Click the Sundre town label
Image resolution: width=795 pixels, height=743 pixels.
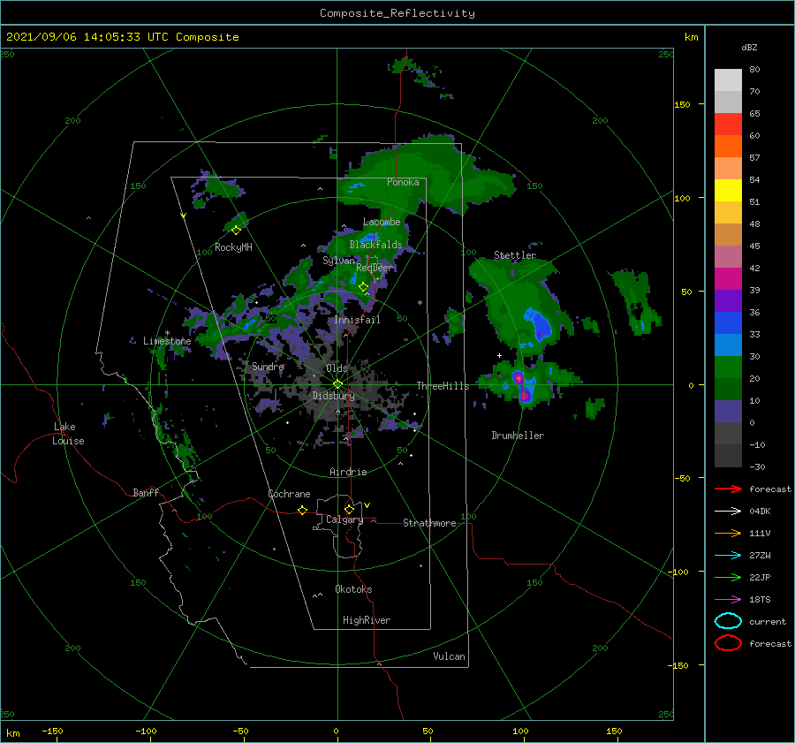[268, 366]
